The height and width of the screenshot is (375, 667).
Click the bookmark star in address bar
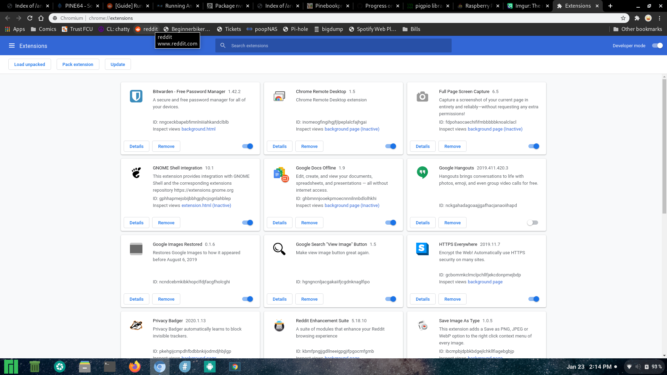click(x=623, y=18)
